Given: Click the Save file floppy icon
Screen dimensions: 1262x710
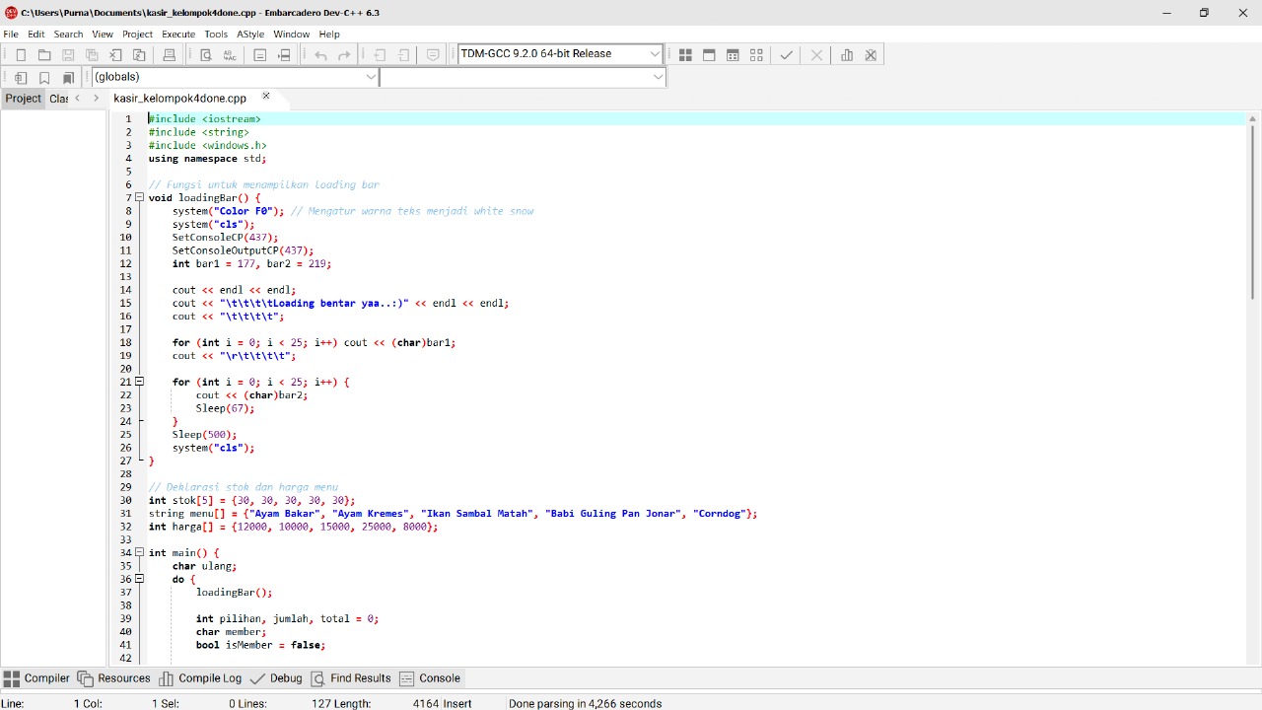Looking at the screenshot, I should pyautogui.click(x=68, y=55).
